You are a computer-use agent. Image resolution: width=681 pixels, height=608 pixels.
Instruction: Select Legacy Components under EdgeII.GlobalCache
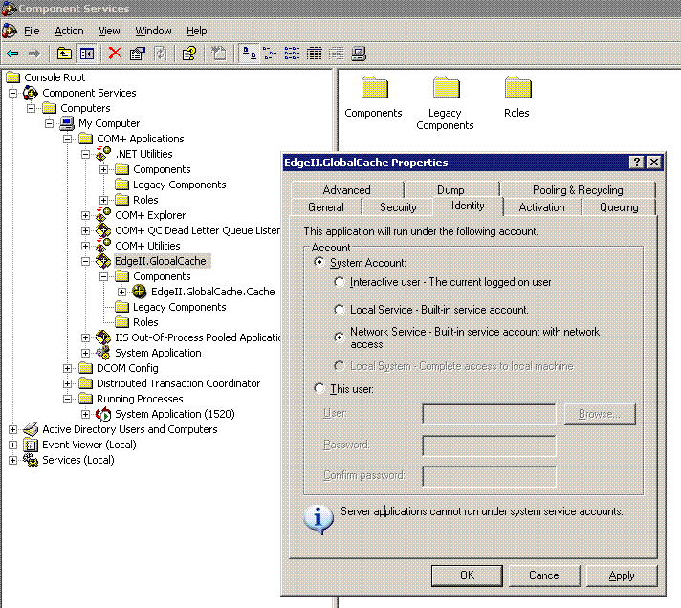coord(180,307)
